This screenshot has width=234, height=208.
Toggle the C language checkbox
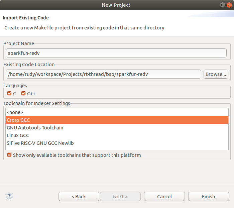[9, 94]
